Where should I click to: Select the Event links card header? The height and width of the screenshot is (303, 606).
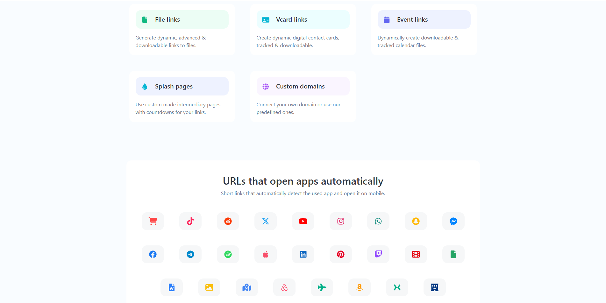pyautogui.click(x=424, y=19)
